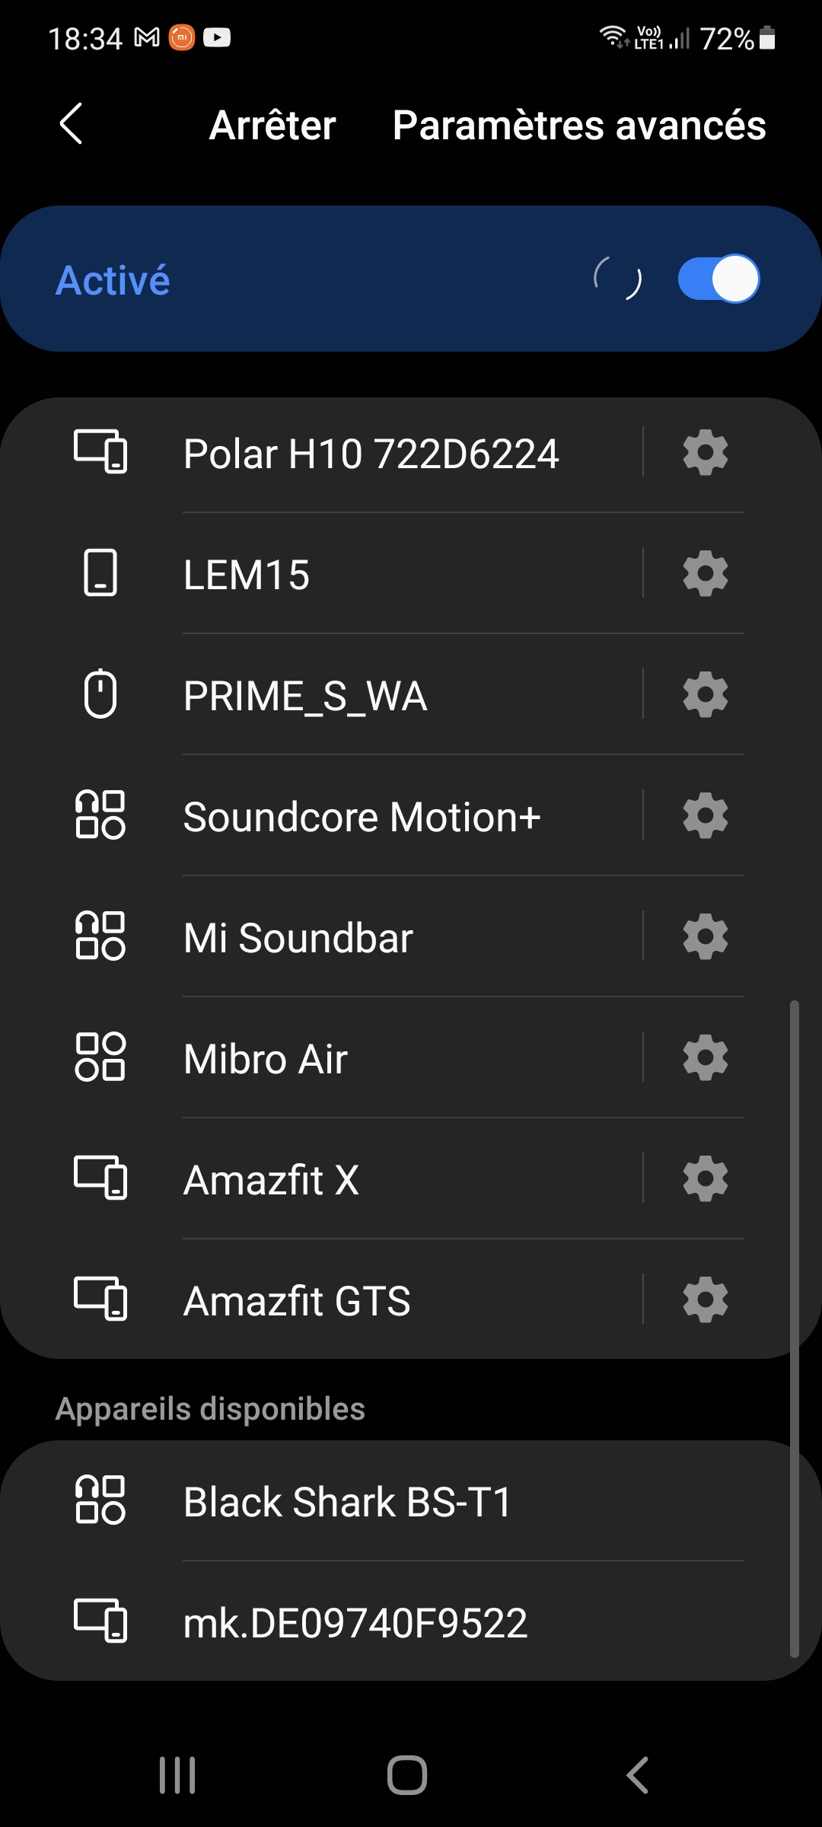Connect to Polar H10 722D6224
Screen dimensions: 822x1827
[371, 454]
